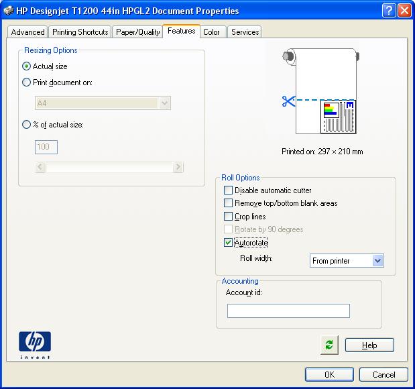Check Remove top/bottom blank areas

pos(228,203)
